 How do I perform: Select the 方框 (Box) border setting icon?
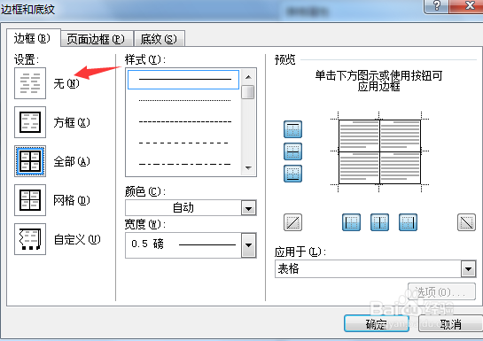click(30, 122)
